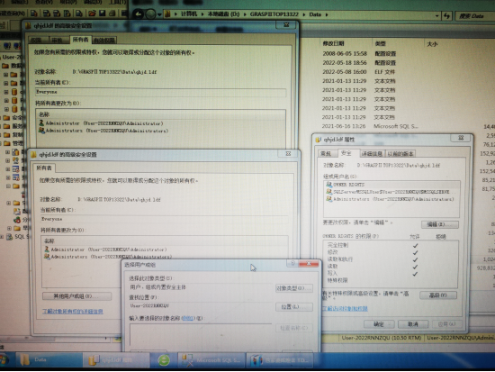Sort files by the 修改日期 column header

(333, 43)
